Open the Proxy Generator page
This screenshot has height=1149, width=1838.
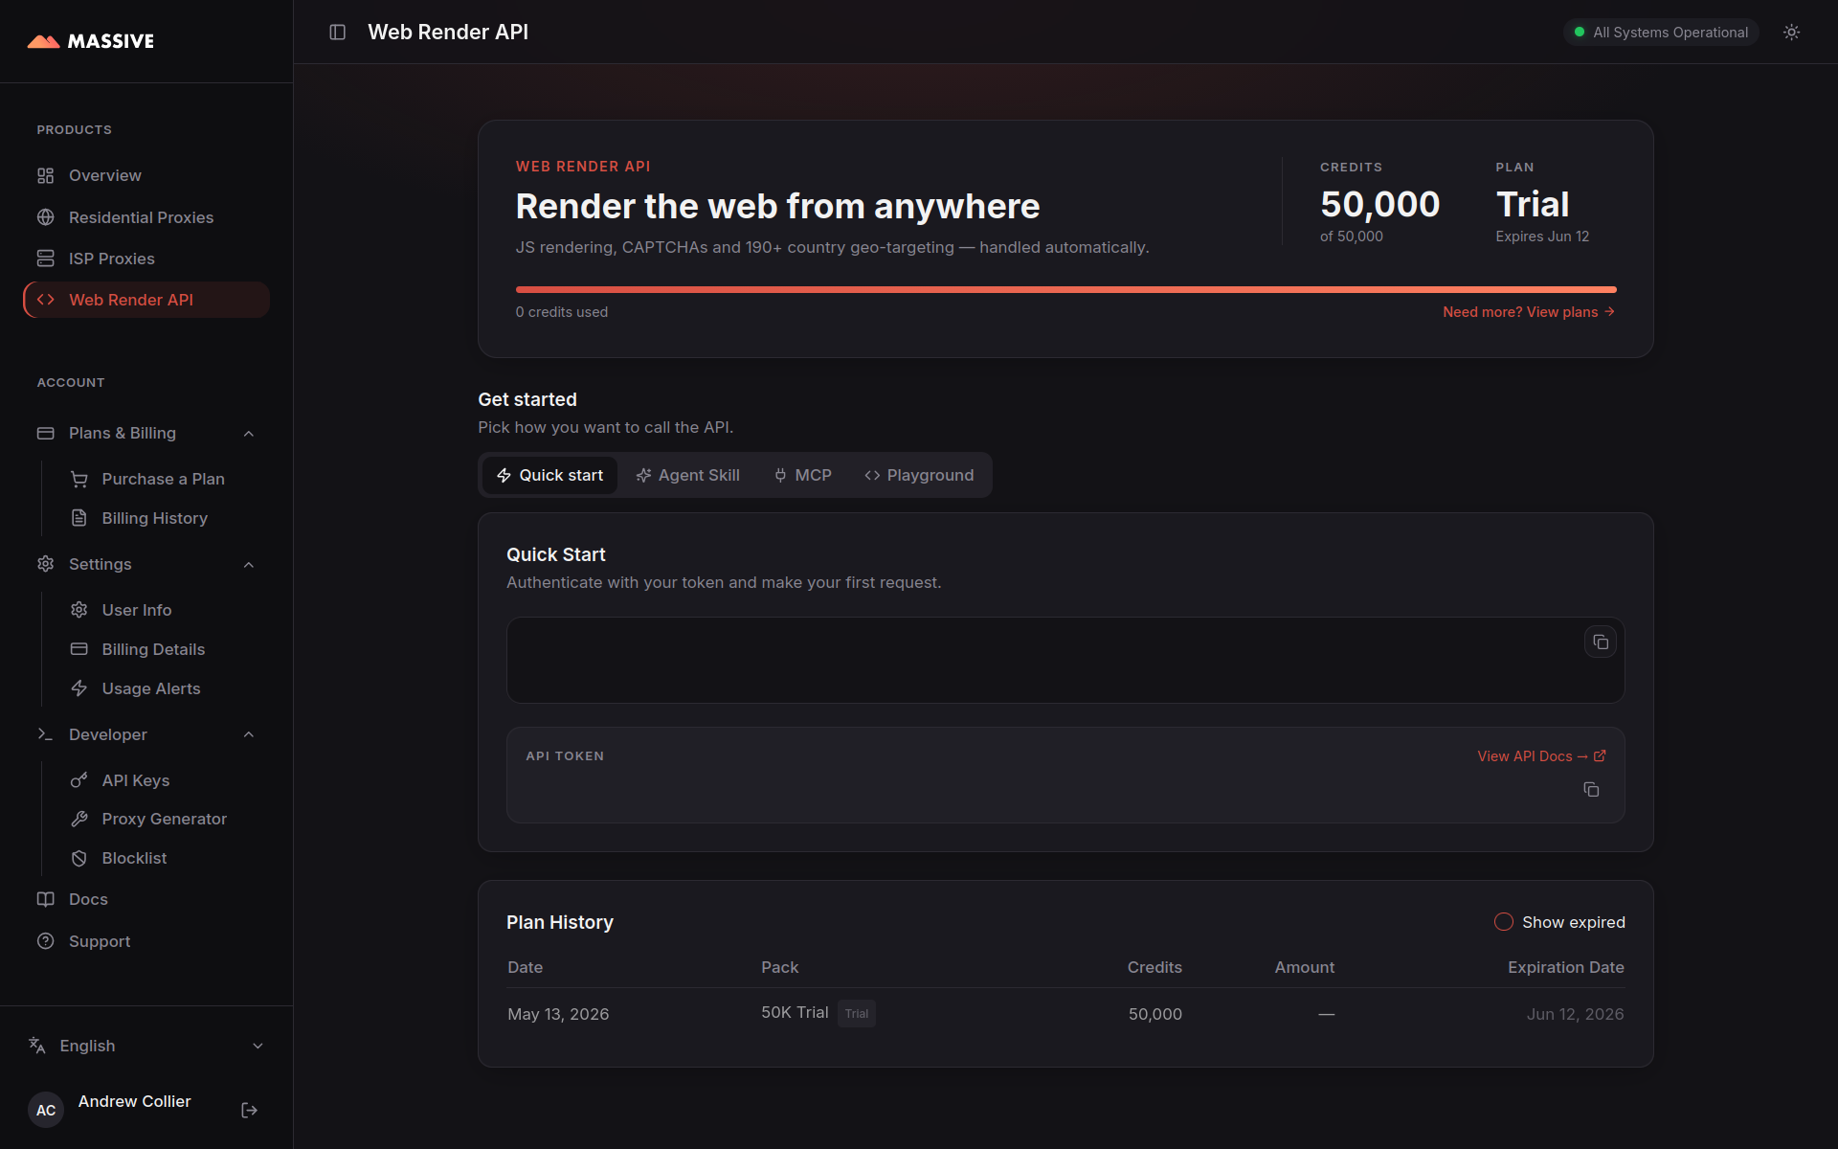tap(163, 819)
